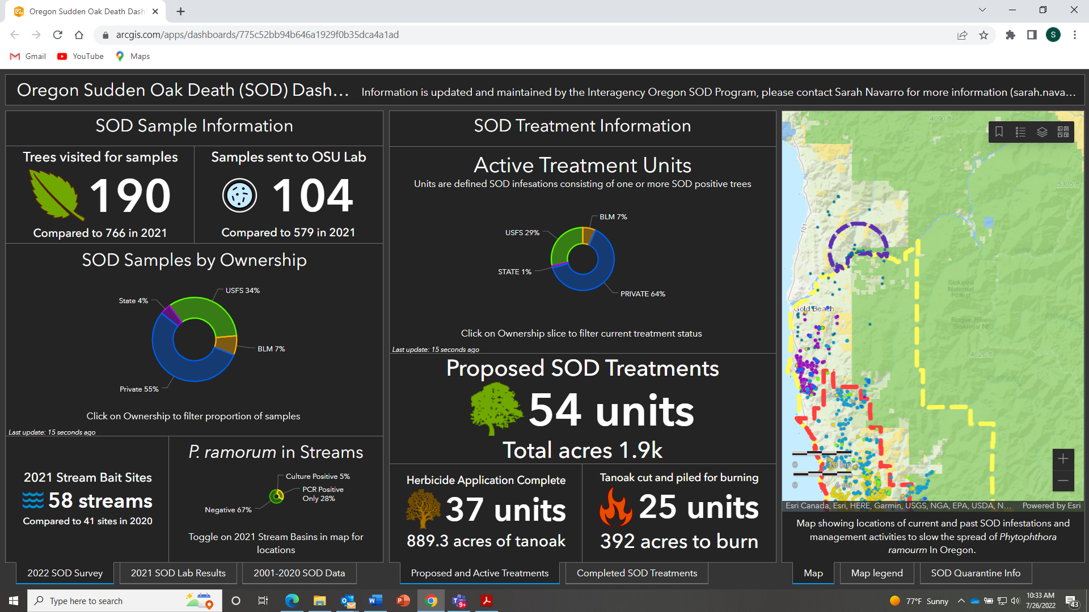Bookmark this page with star icon

[x=984, y=35]
